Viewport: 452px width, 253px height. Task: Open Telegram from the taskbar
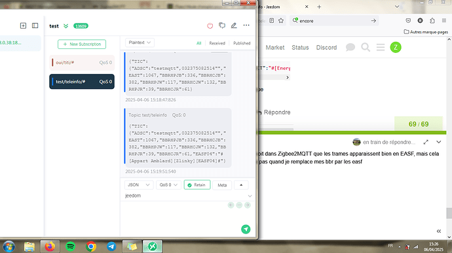111,246
